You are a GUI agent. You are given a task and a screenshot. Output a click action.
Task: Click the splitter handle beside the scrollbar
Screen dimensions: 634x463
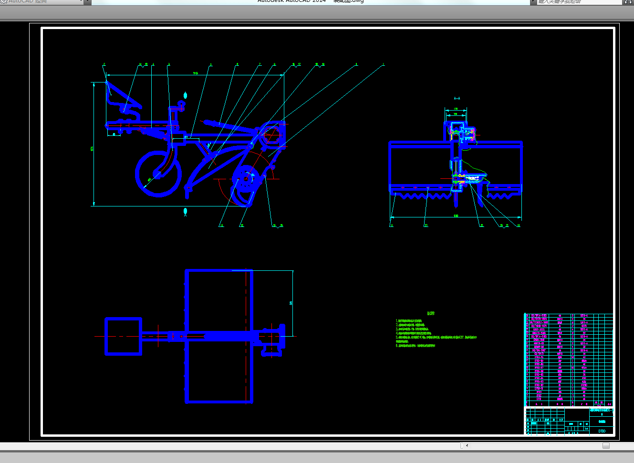pos(461,445)
